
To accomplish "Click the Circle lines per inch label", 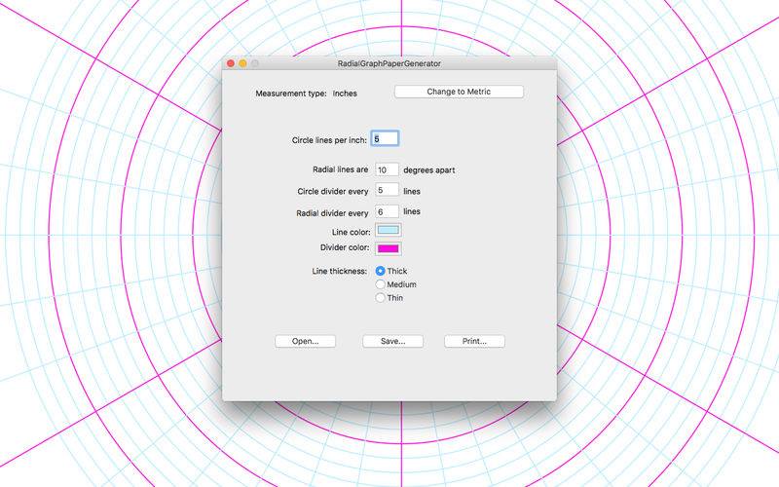I will tap(329, 140).
